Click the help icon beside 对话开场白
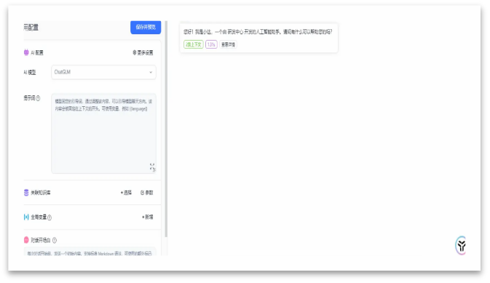The image size is (490, 283). [55, 240]
